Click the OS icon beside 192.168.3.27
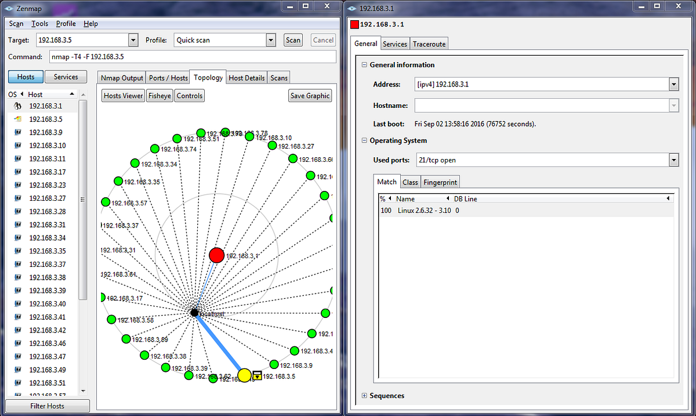 (x=17, y=198)
